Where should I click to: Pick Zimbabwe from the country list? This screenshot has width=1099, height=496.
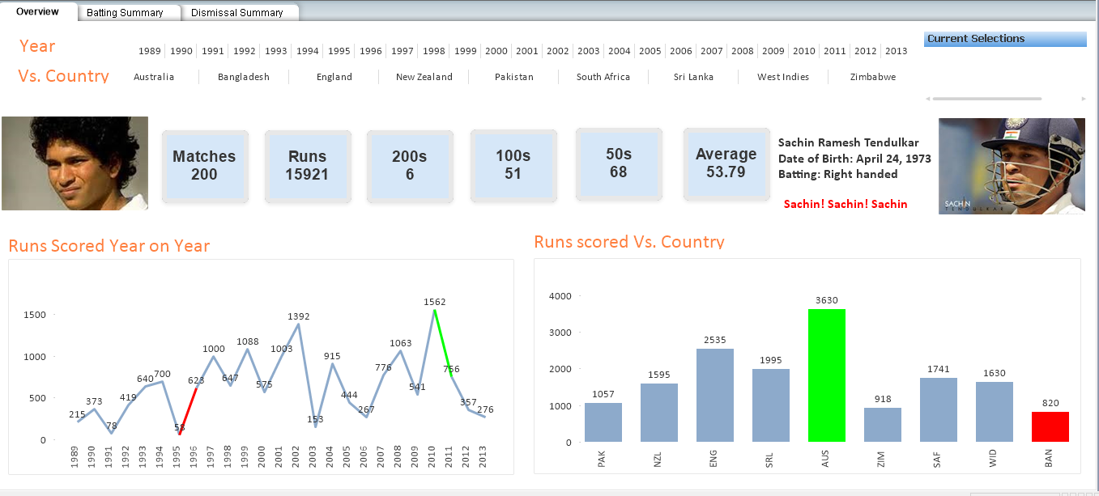[873, 77]
